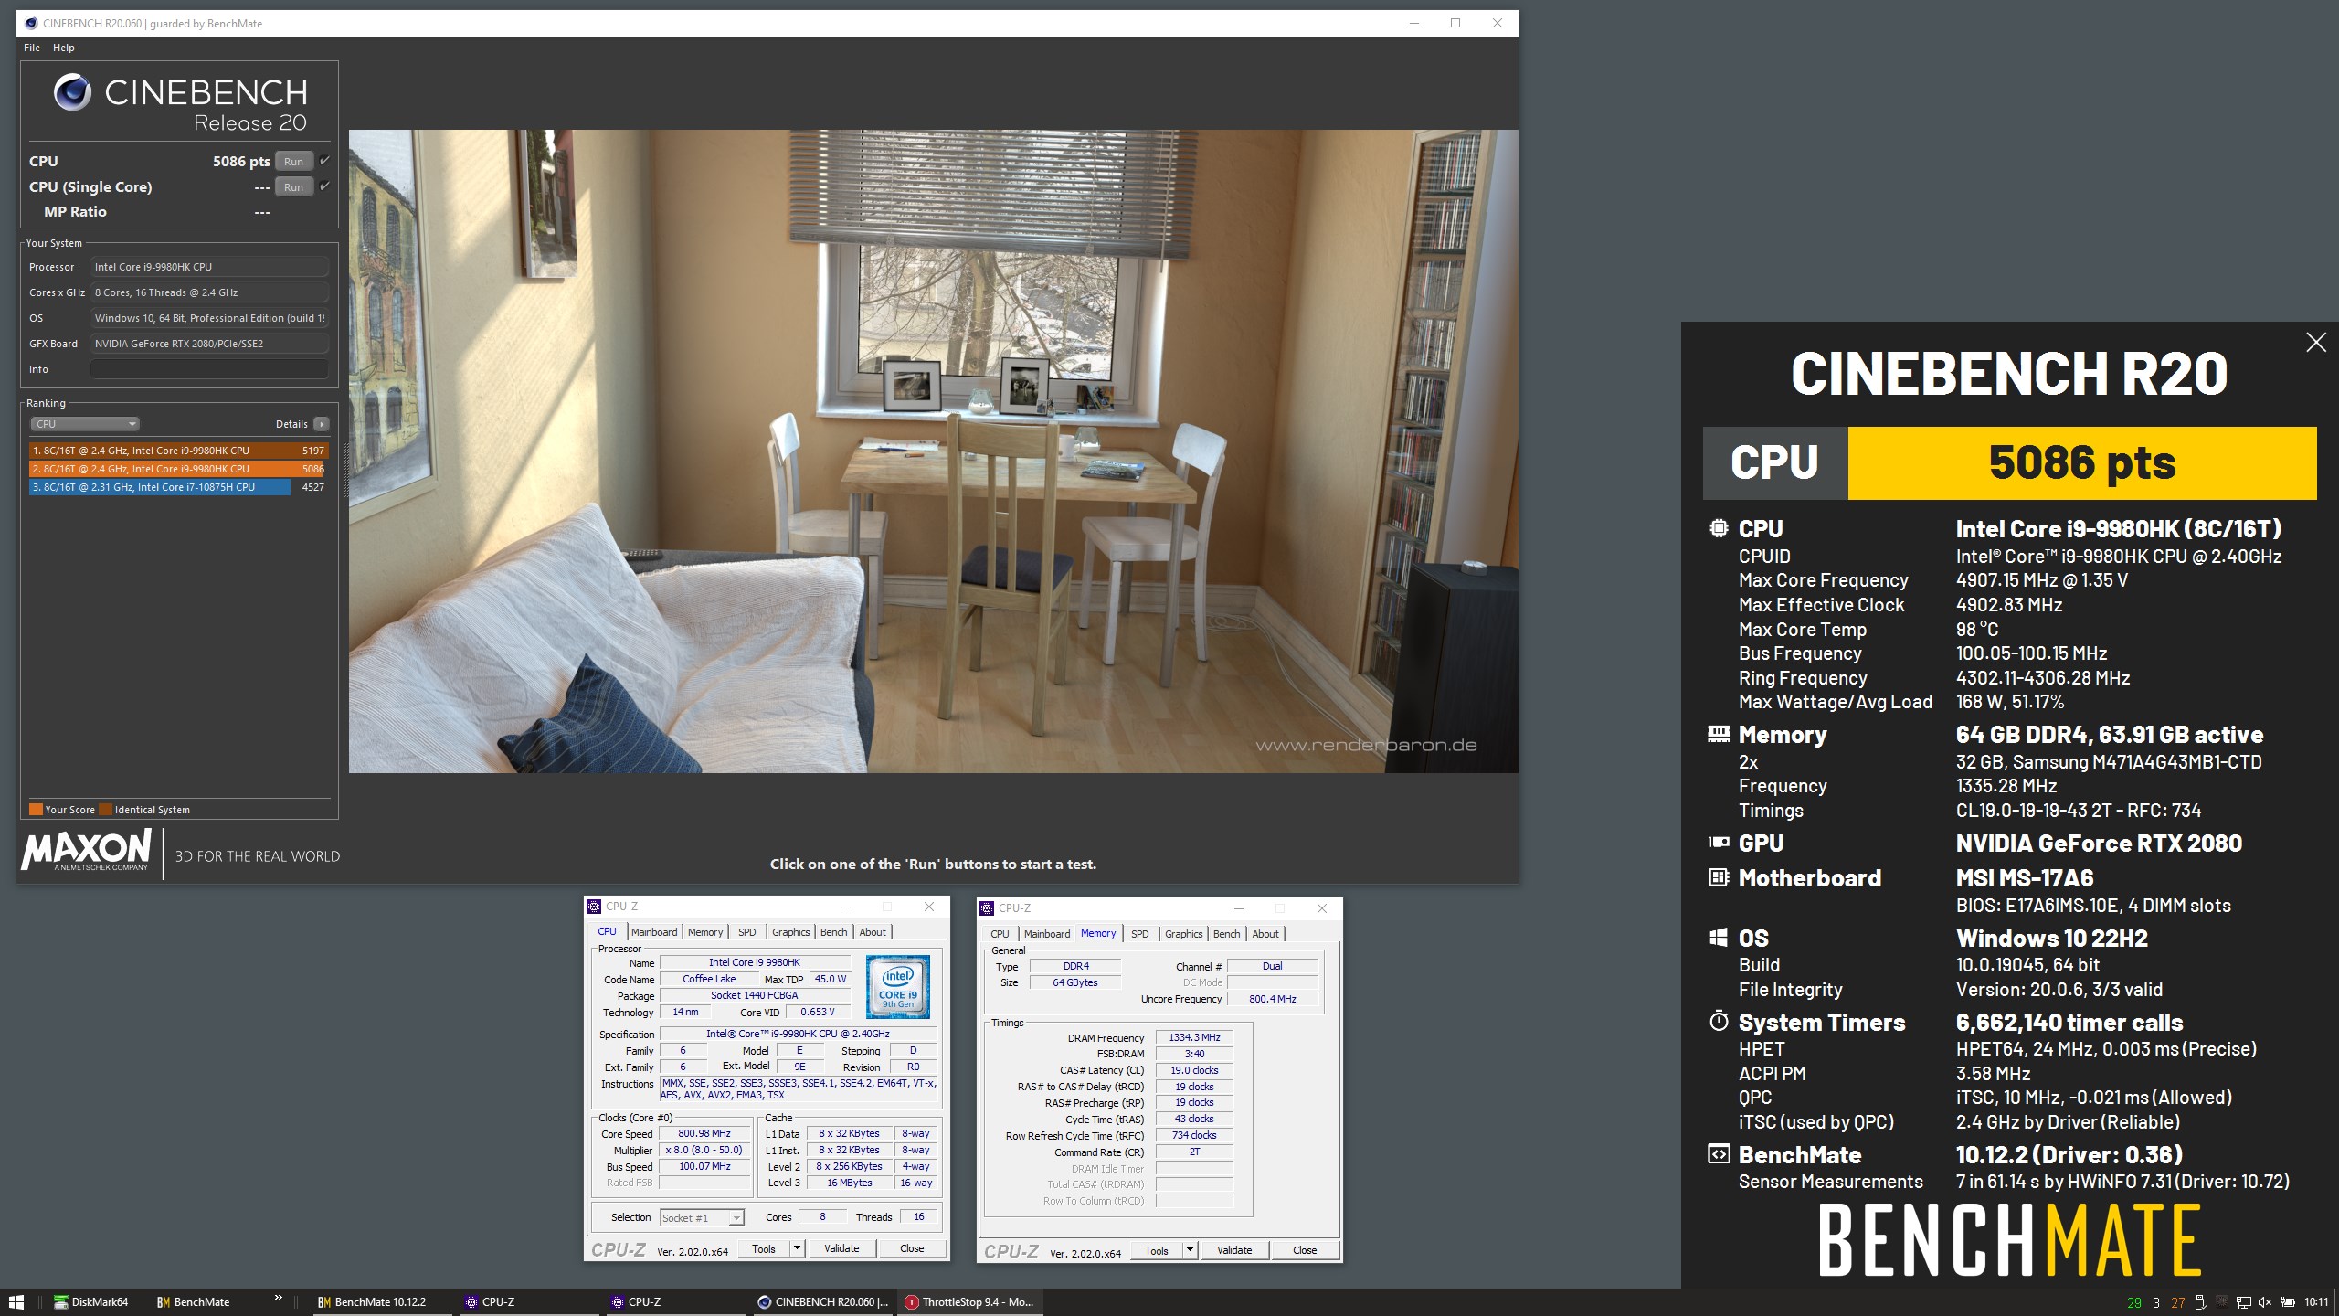The width and height of the screenshot is (2339, 1316).
Task: Click the Motherboard icon in BenchMate panel
Action: [x=1719, y=877]
